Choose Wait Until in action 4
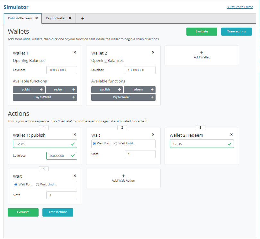Image resolution: width=260 pixels, height=239 pixels. coord(38,184)
